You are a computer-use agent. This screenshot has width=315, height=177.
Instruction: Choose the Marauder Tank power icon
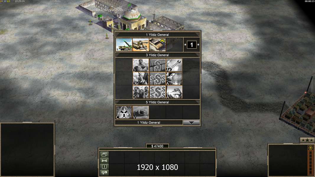141,45
